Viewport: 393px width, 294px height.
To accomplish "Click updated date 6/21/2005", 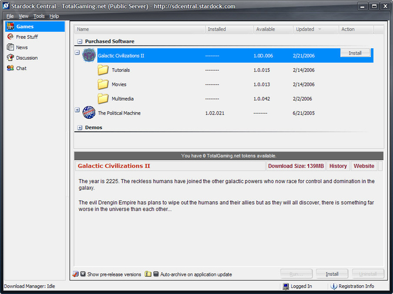I will point(303,113).
